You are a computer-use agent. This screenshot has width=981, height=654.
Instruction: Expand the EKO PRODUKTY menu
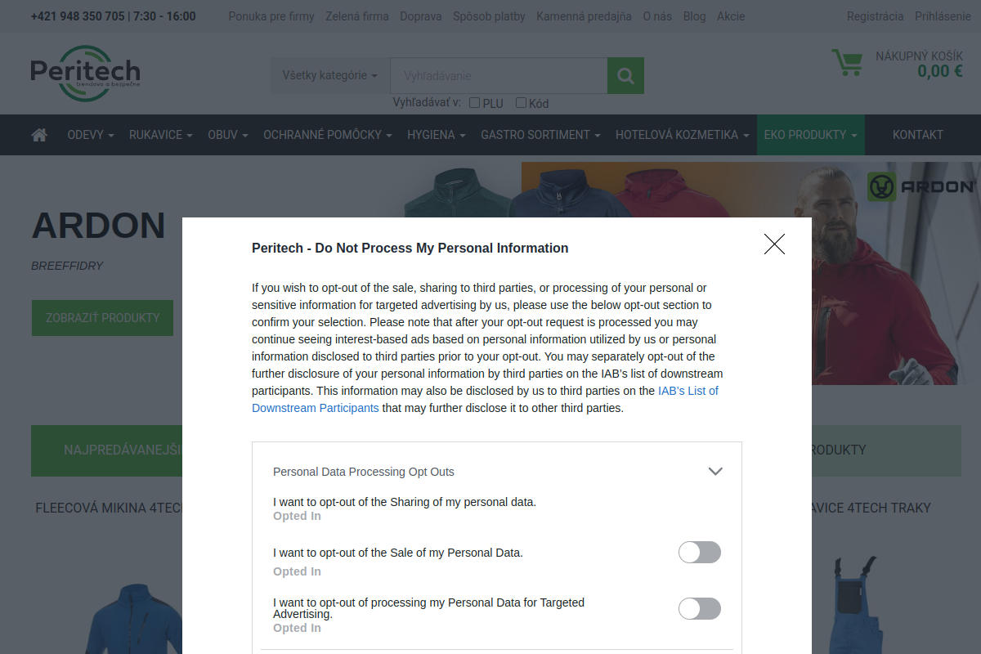[x=810, y=135]
